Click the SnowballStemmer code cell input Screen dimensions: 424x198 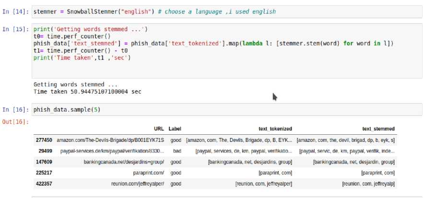[153, 11]
